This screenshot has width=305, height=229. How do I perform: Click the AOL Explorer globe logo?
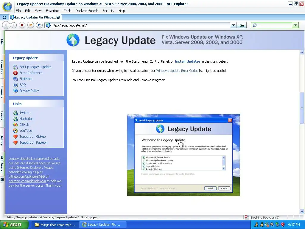click(x=7, y=6)
